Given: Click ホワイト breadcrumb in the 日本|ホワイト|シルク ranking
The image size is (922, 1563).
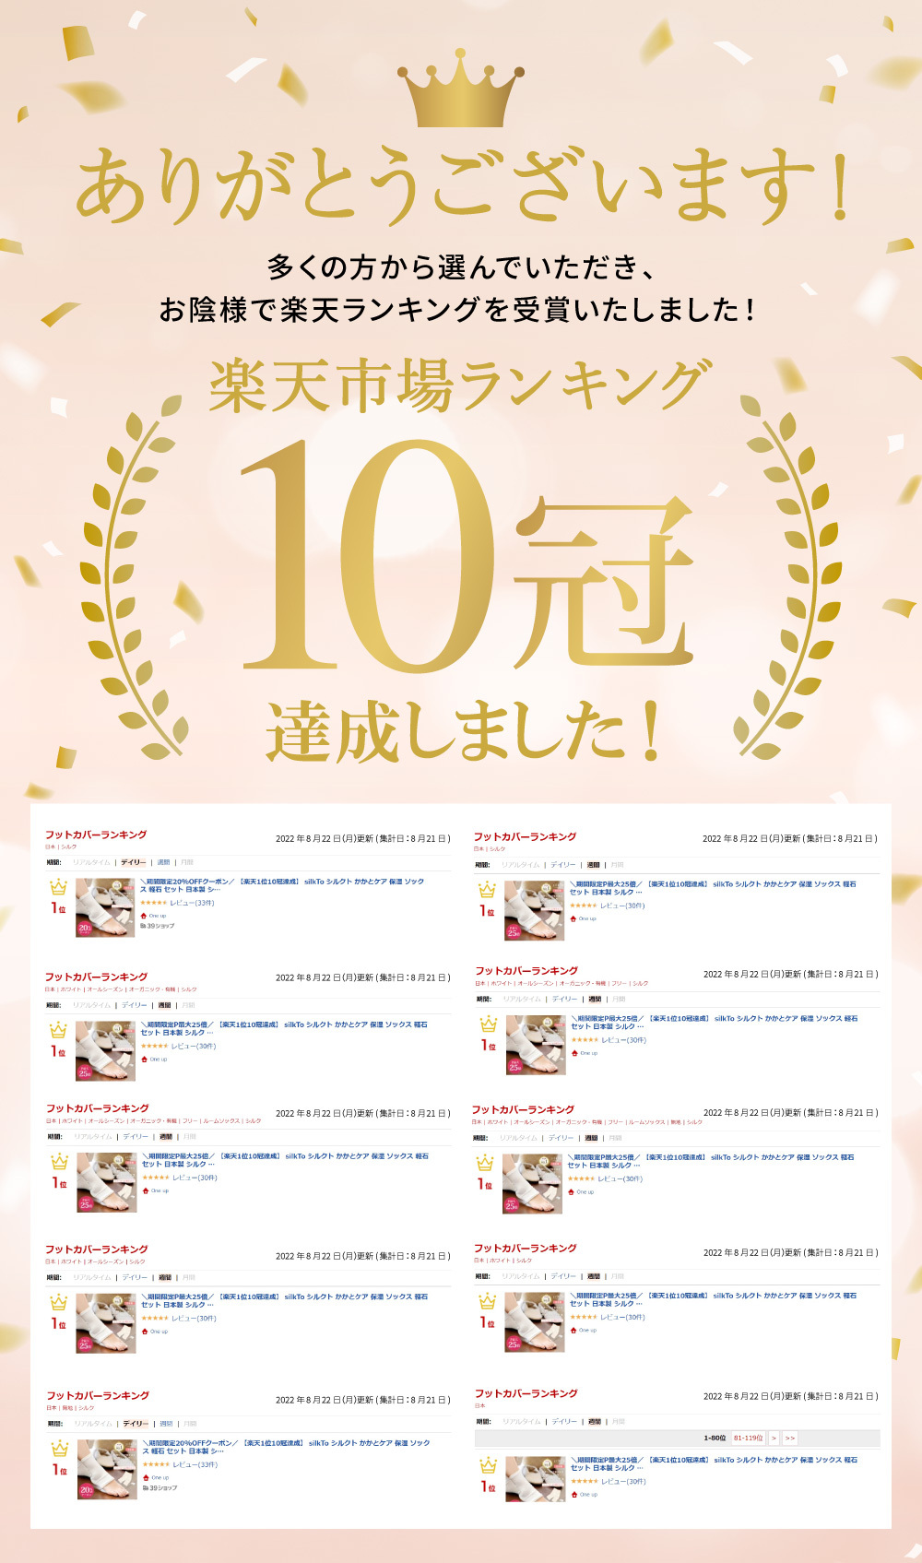Looking at the screenshot, I should click(x=499, y=1260).
